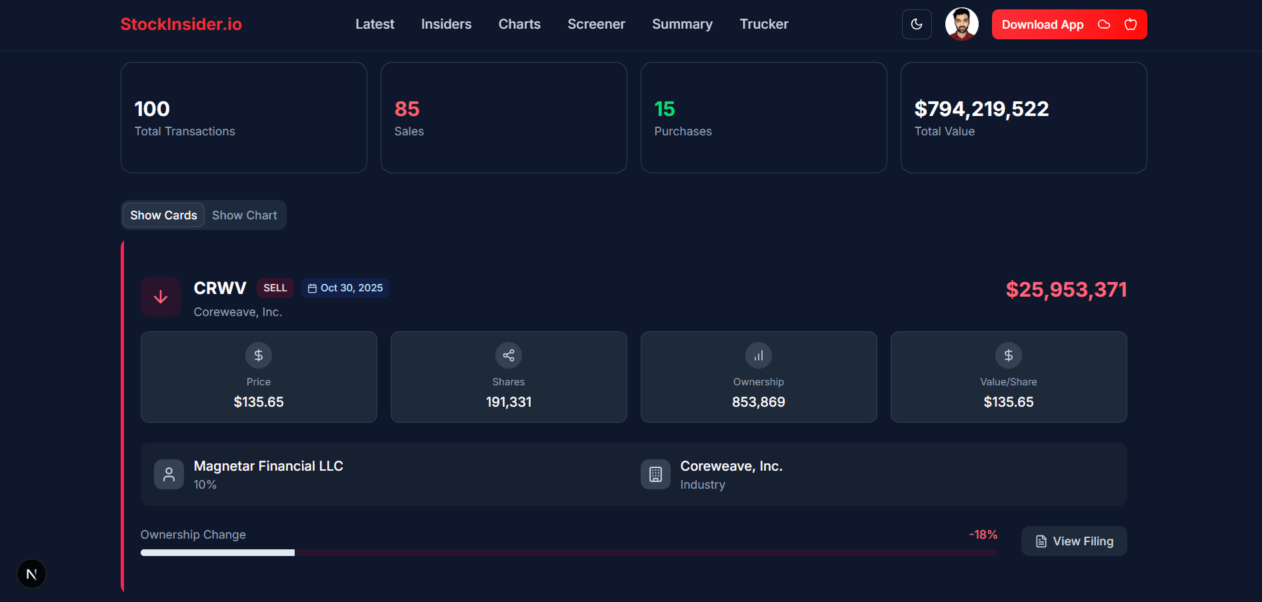Click the red downward arrow on the CRWV card
This screenshot has height=602, width=1262.
tap(161, 296)
